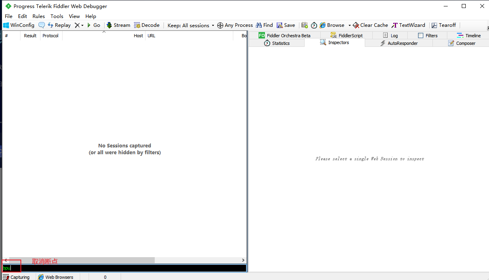Open the Help menu
This screenshot has height=280, width=489.
pos(91,16)
